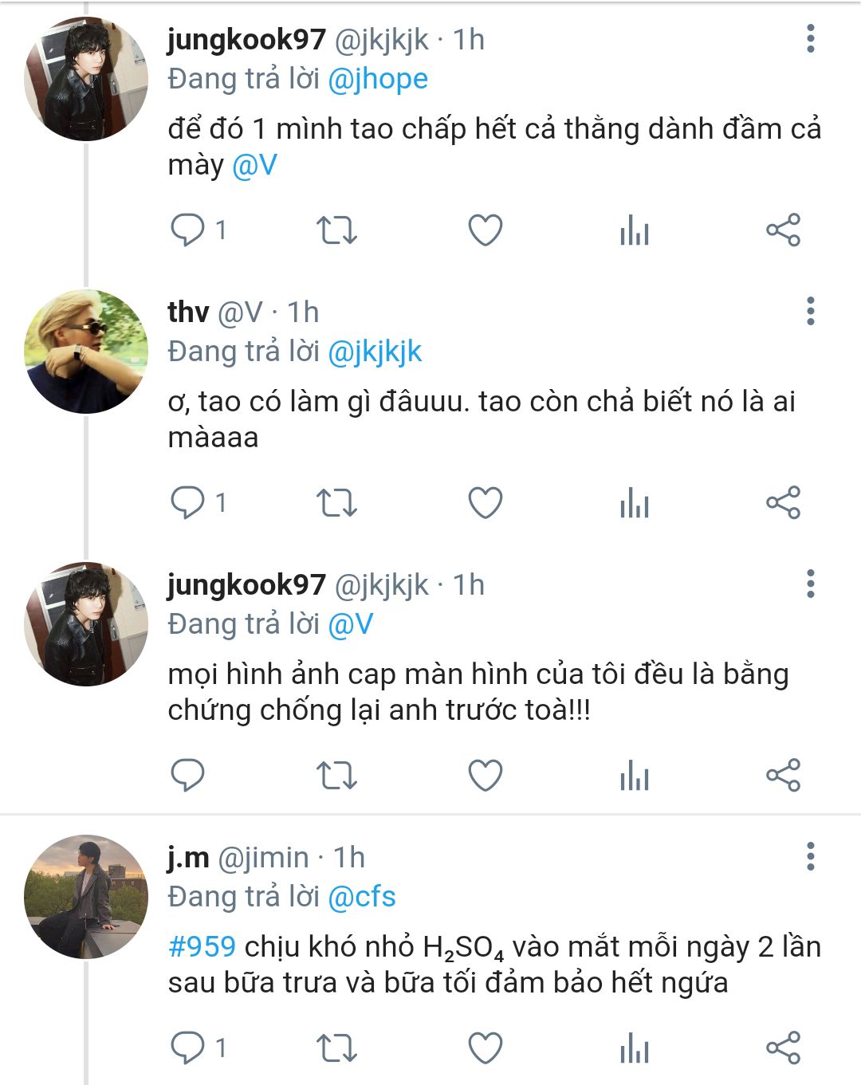
Task: Open j.m's profile avatar
Action: tap(86, 897)
